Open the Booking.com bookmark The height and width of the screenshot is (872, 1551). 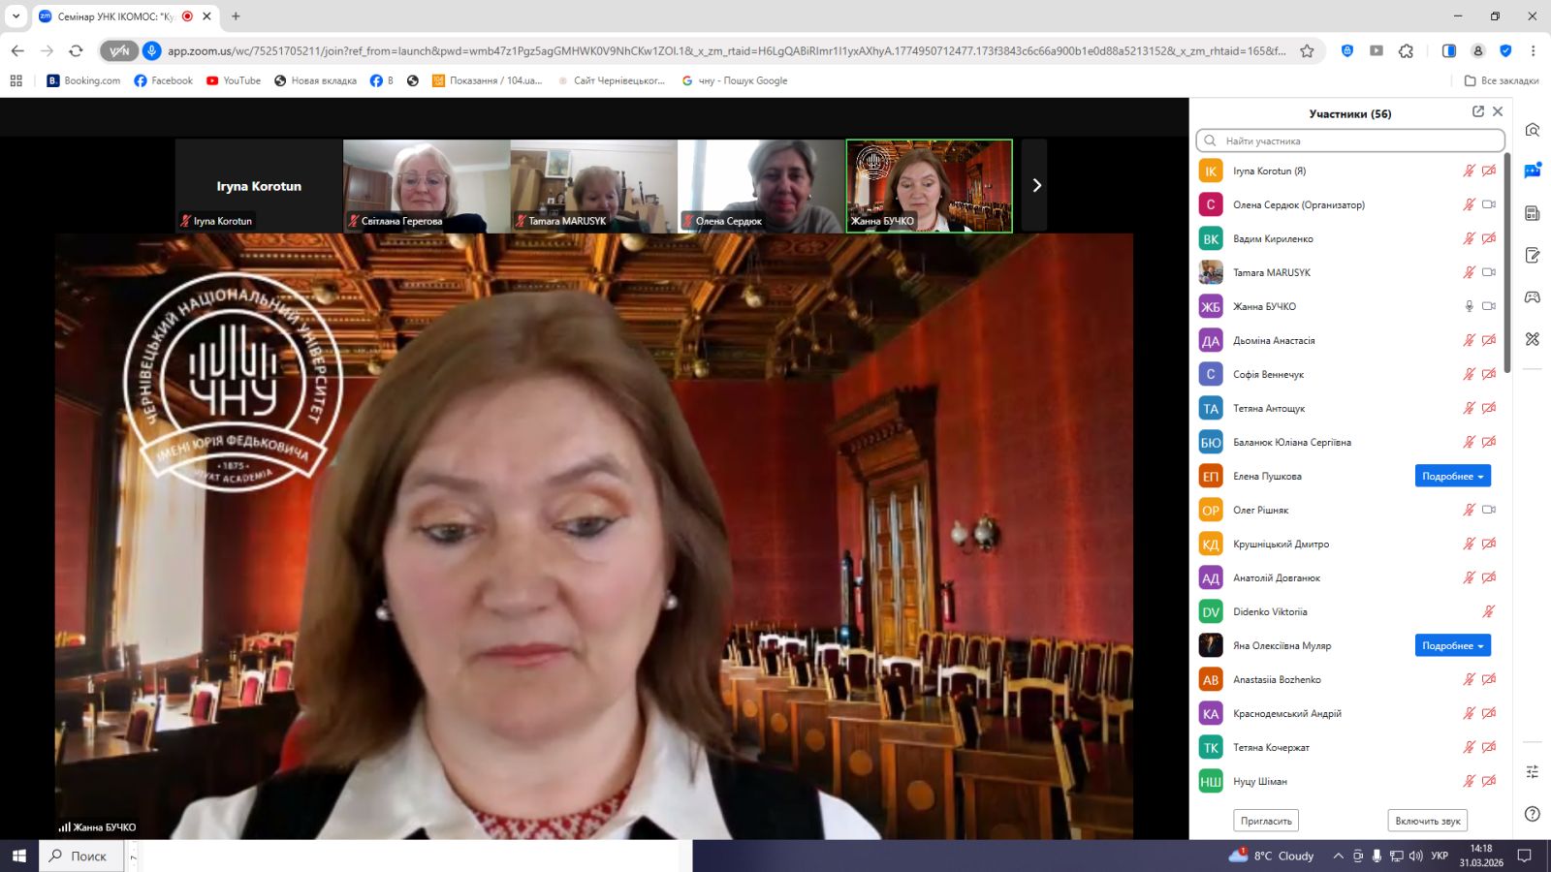coord(83,80)
